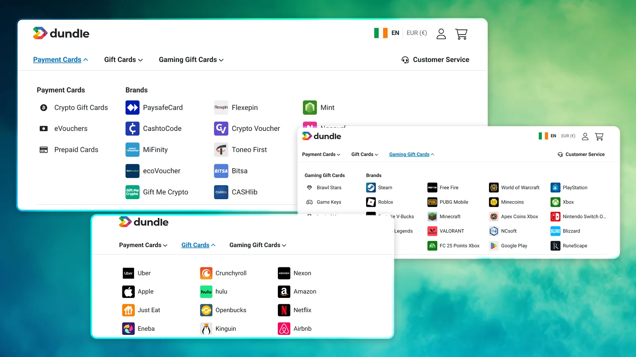
Task: Select Prepaid Cards category
Action: [69, 150]
